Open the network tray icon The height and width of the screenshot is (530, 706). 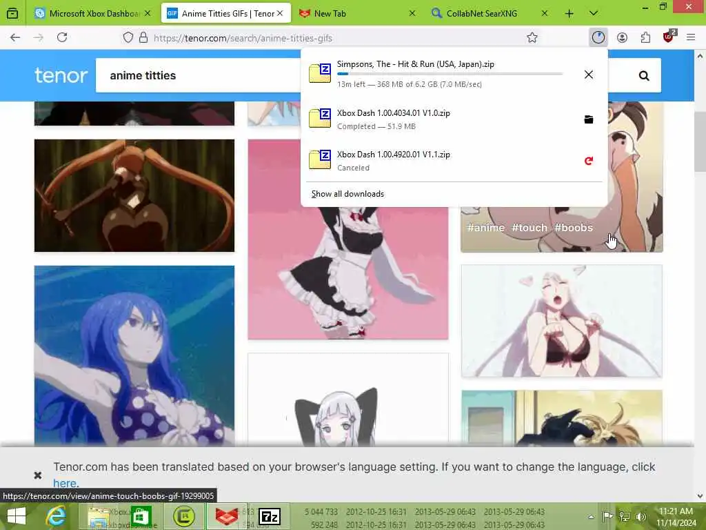tap(624, 516)
